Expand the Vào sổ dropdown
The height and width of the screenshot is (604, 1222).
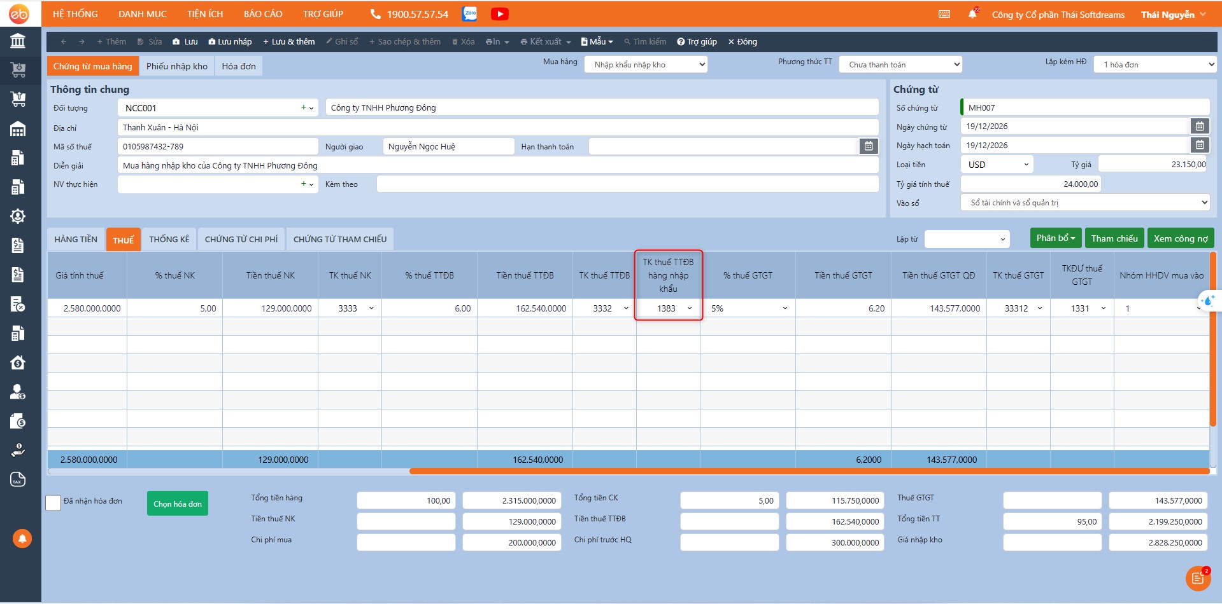[x=1084, y=203]
